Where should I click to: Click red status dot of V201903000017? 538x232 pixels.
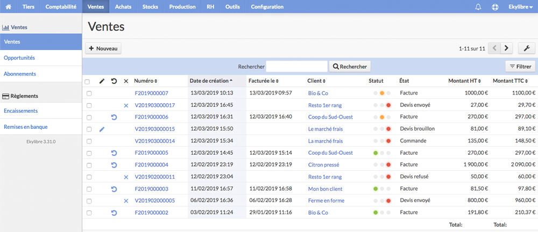pos(388,105)
